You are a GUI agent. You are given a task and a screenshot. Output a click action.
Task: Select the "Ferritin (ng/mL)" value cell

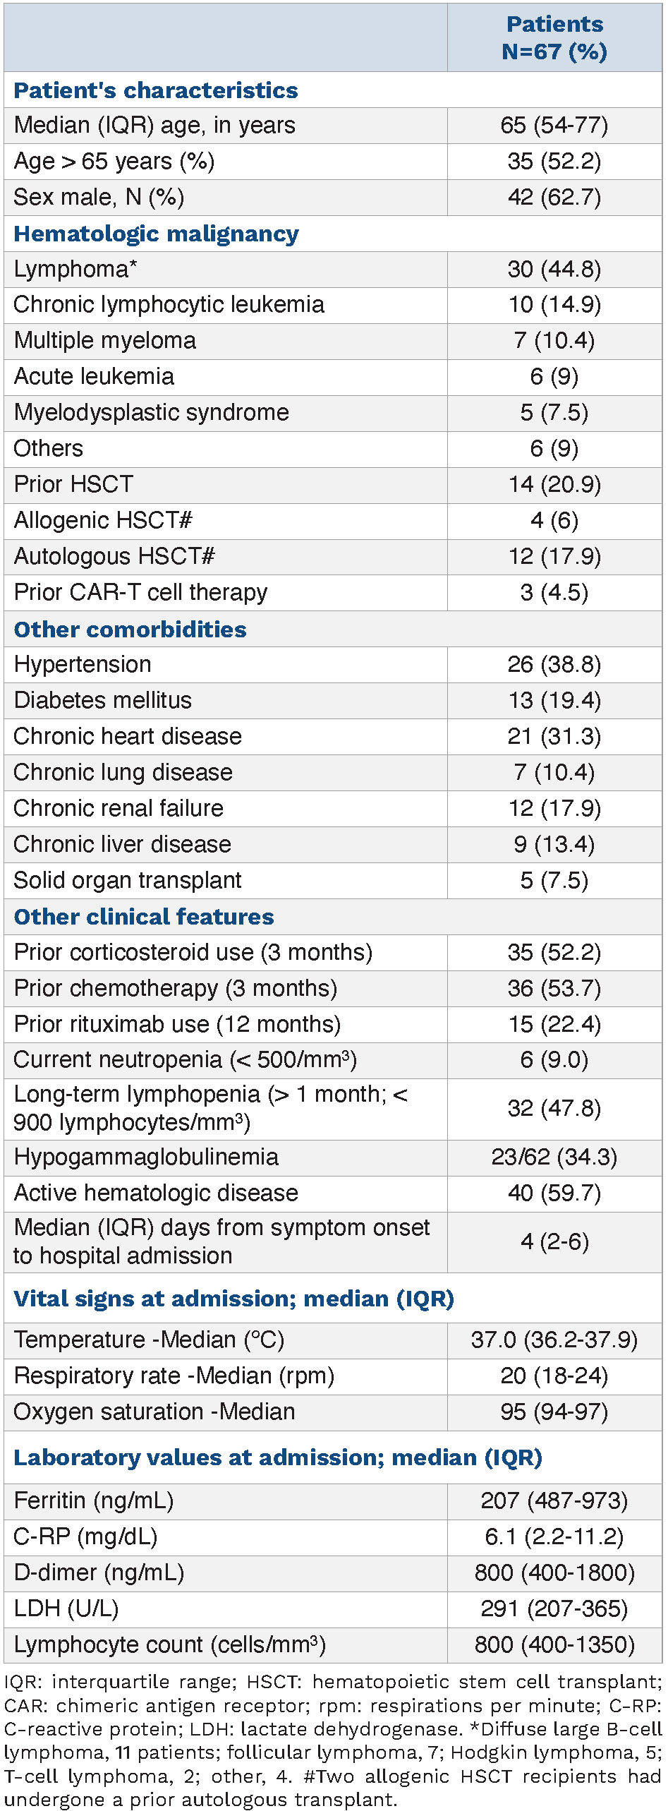click(554, 1500)
